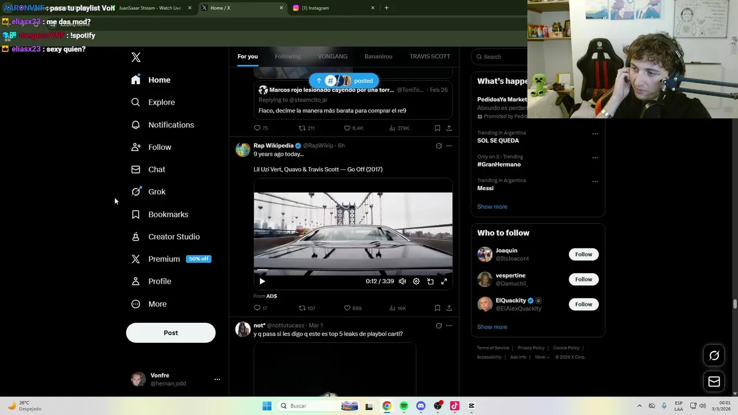
Task: Open more options for #GranHermano trend
Action: click(x=595, y=157)
